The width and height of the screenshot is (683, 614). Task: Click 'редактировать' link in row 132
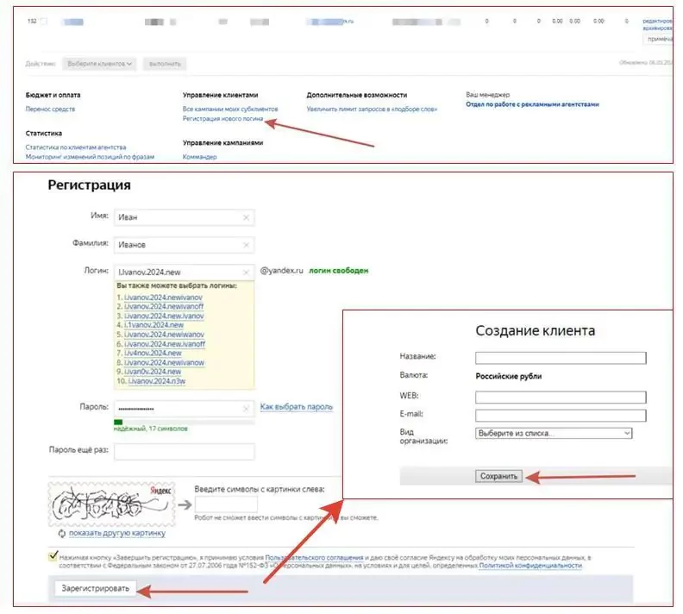pyautogui.click(x=657, y=21)
